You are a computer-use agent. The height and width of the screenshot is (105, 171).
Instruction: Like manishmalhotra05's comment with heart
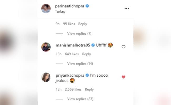pos(123,47)
